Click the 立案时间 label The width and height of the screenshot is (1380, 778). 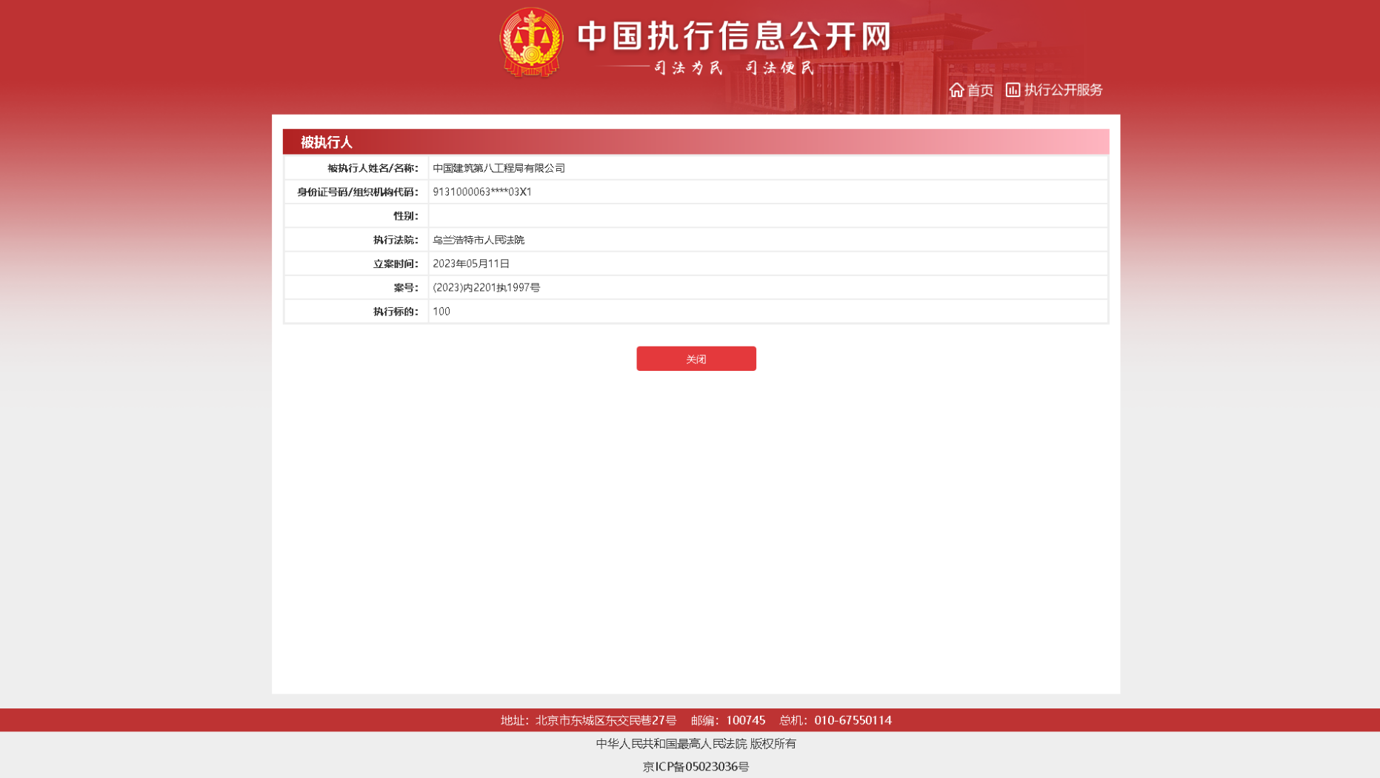(x=396, y=264)
